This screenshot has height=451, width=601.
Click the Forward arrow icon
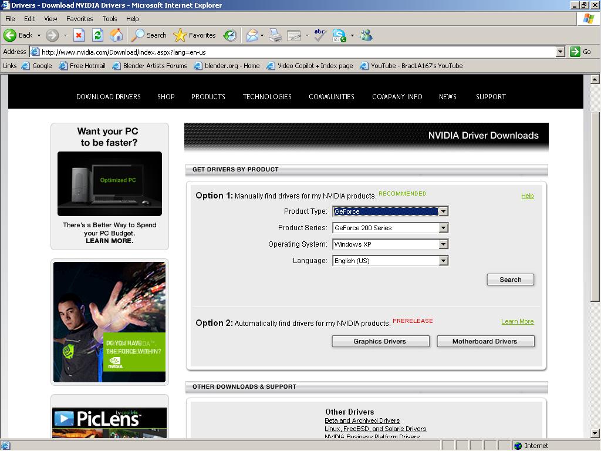52,35
